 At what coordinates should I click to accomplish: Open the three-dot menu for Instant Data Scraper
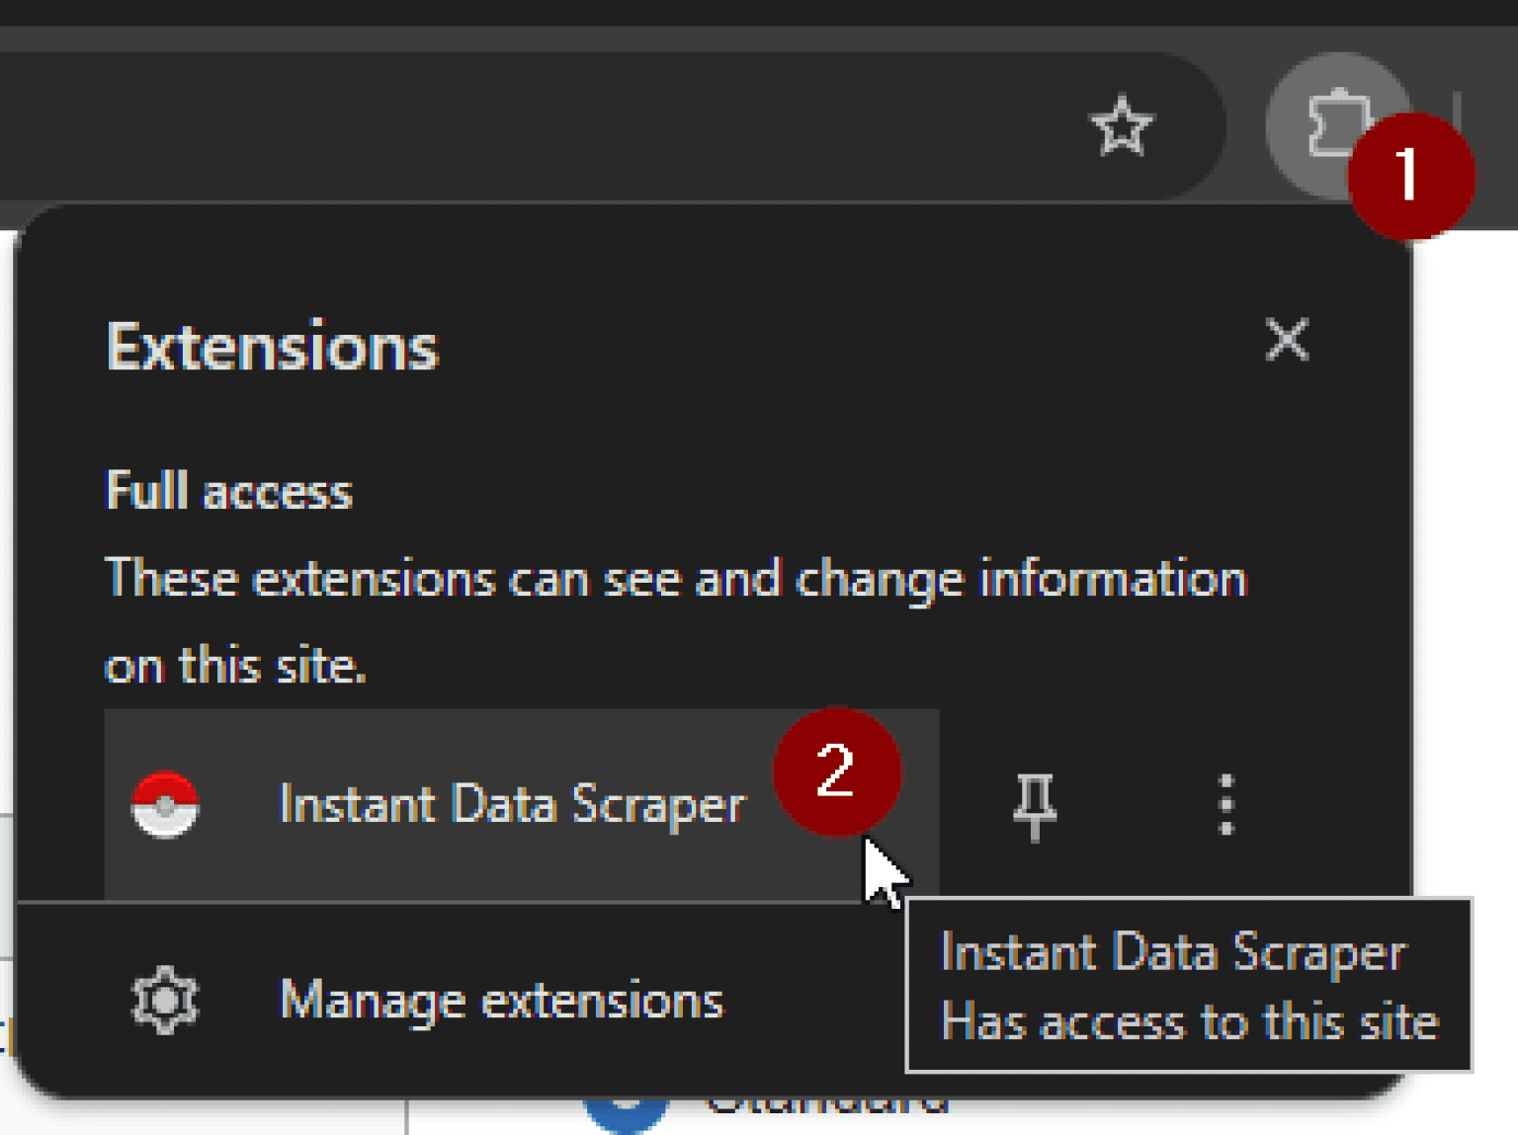coord(1225,805)
